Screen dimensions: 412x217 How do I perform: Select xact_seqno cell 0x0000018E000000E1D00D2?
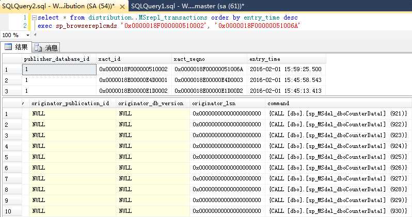(x=209, y=91)
